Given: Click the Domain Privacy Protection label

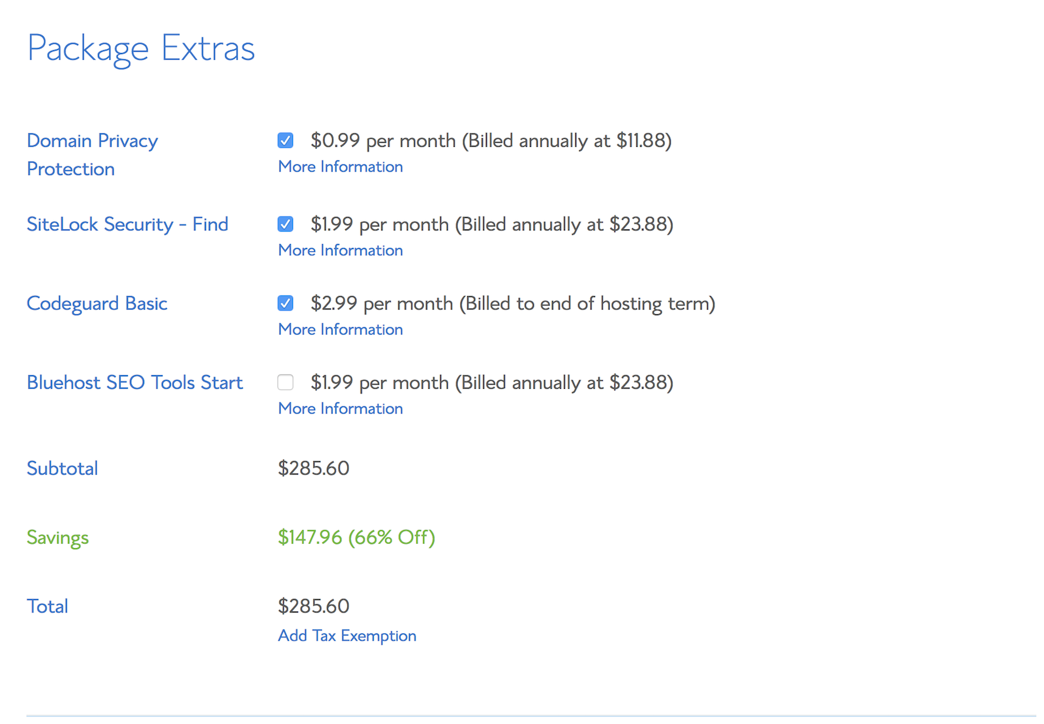Looking at the screenshot, I should [x=92, y=155].
